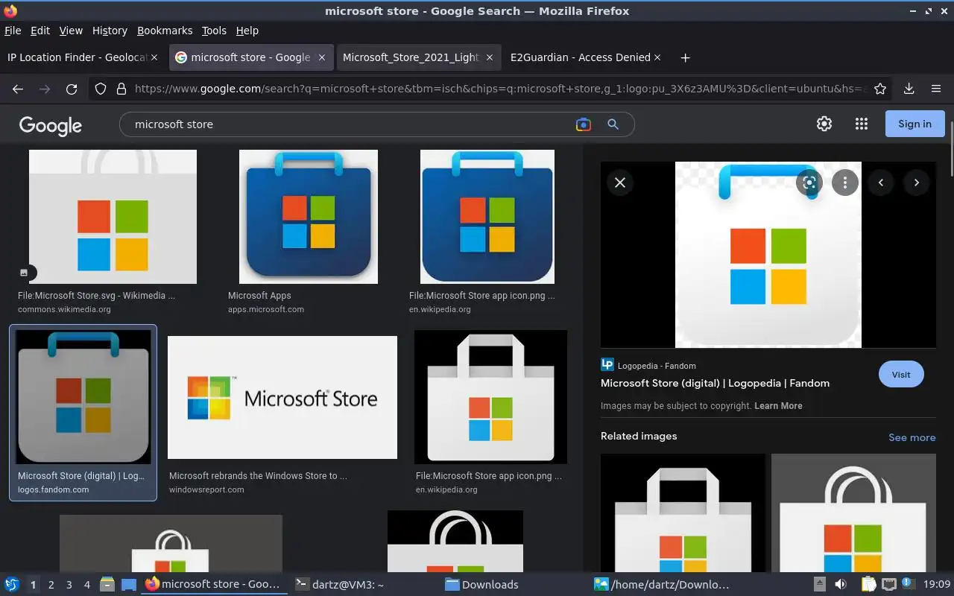The width and height of the screenshot is (954, 596).
Task: Switch to the E2Guardian Access Denied tab
Action: pyautogui.click(x=581, y=57)
